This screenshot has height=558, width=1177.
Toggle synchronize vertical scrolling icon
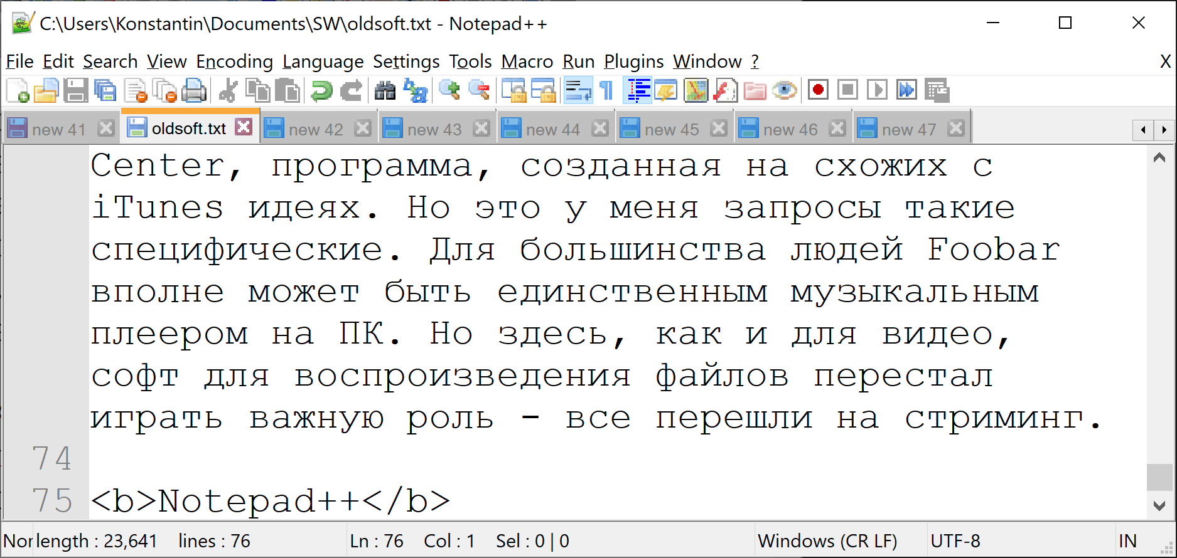coord(513,91)
